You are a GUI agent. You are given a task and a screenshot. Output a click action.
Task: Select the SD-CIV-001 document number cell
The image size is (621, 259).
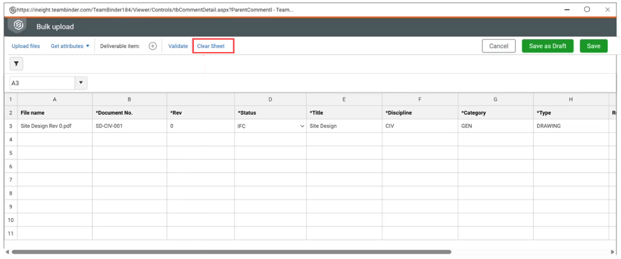(x=129, y=126)
